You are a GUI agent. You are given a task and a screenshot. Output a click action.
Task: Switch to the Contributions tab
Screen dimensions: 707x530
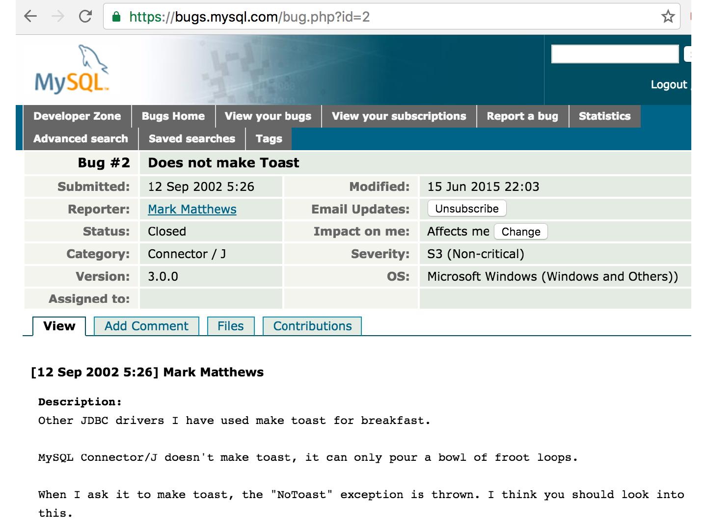click(312, 326)
